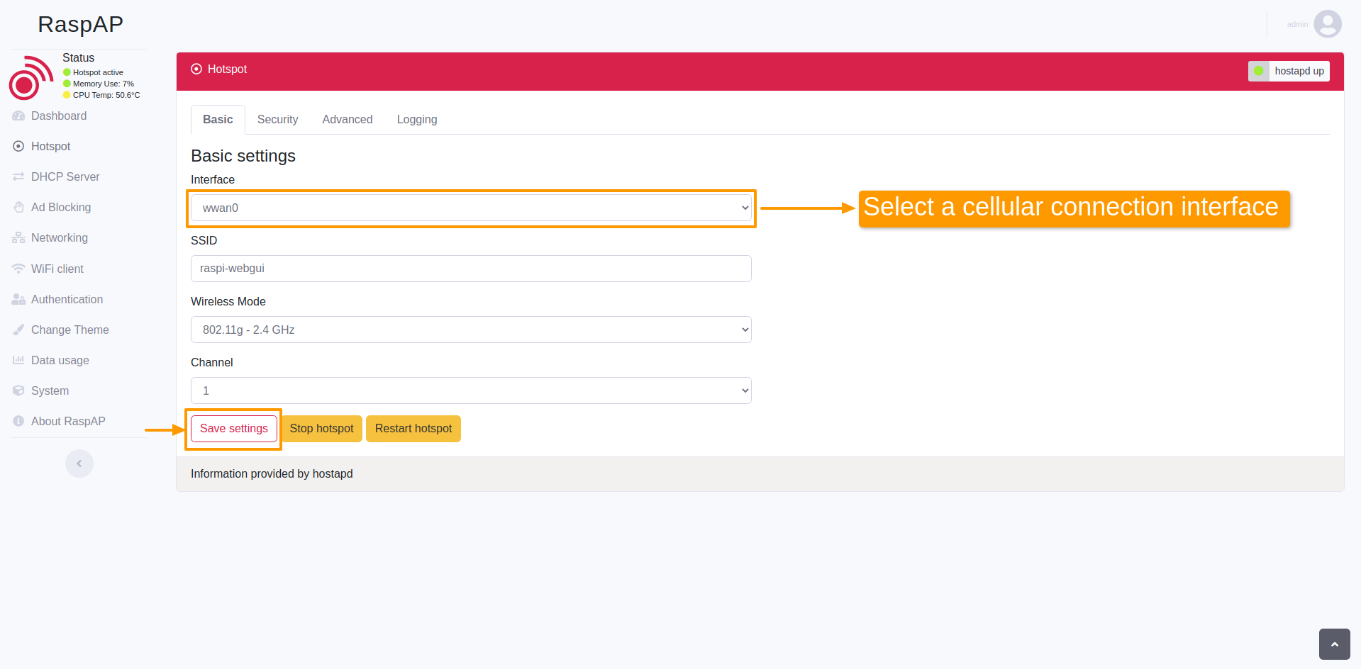This screenshot has width=1361, height=669.
Task: Click the SSID input field
Action: (471, 269)
